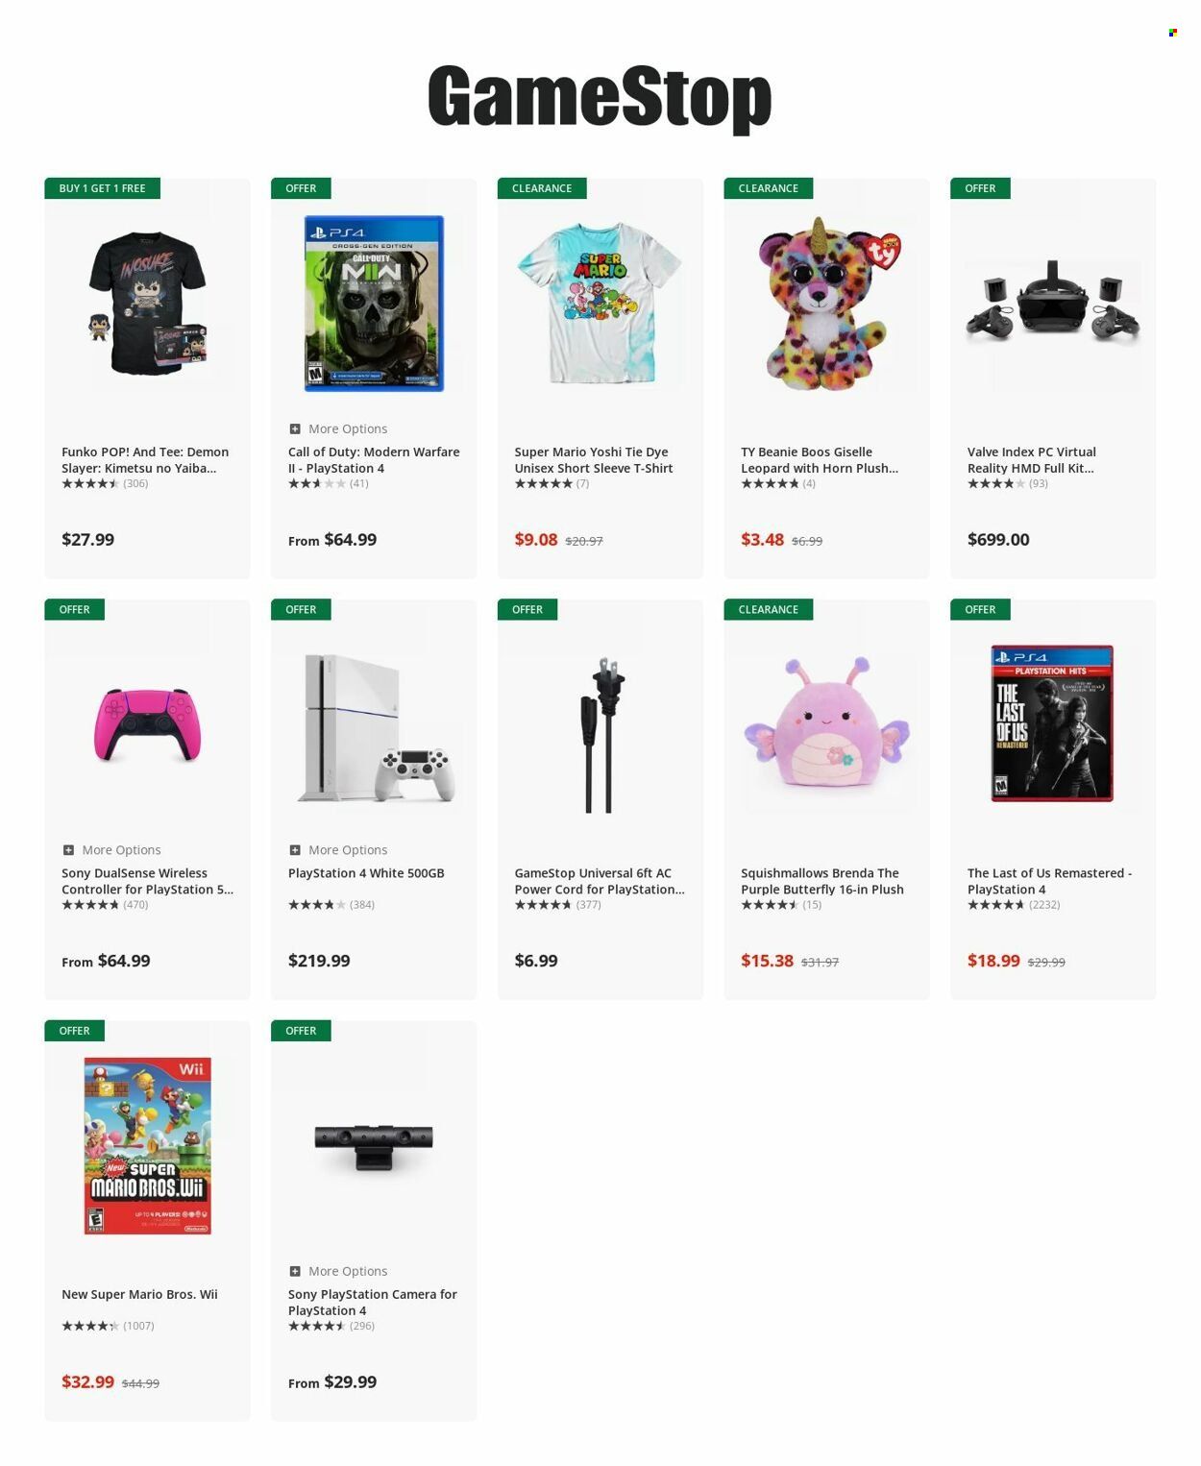Open the TY Beanie Boos leopard plush image
The image size is (1201, 1466).
coord(826,303)
